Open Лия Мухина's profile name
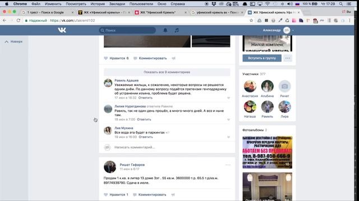 pyautogui.click(x=123, y=128)
